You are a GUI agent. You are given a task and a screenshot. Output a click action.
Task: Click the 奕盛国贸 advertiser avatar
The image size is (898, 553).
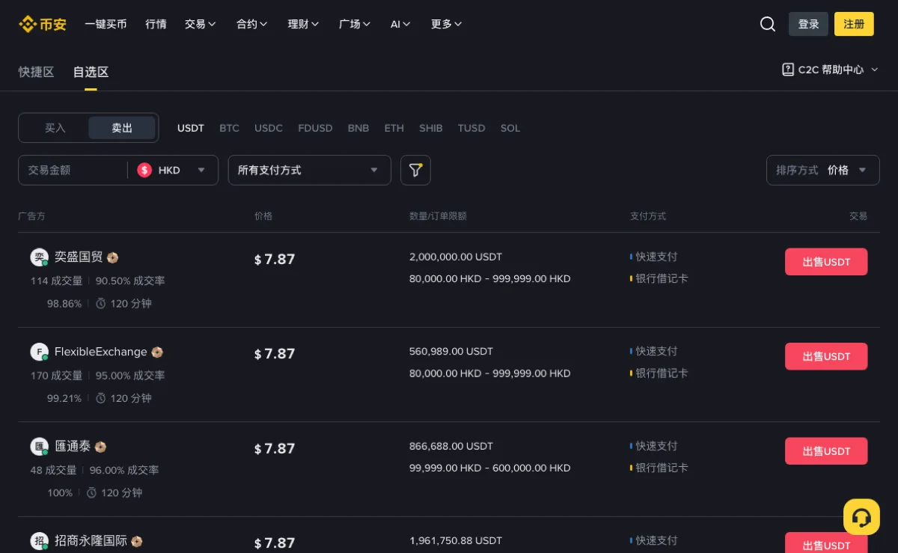pyautogui.click(x=39, y=257)
